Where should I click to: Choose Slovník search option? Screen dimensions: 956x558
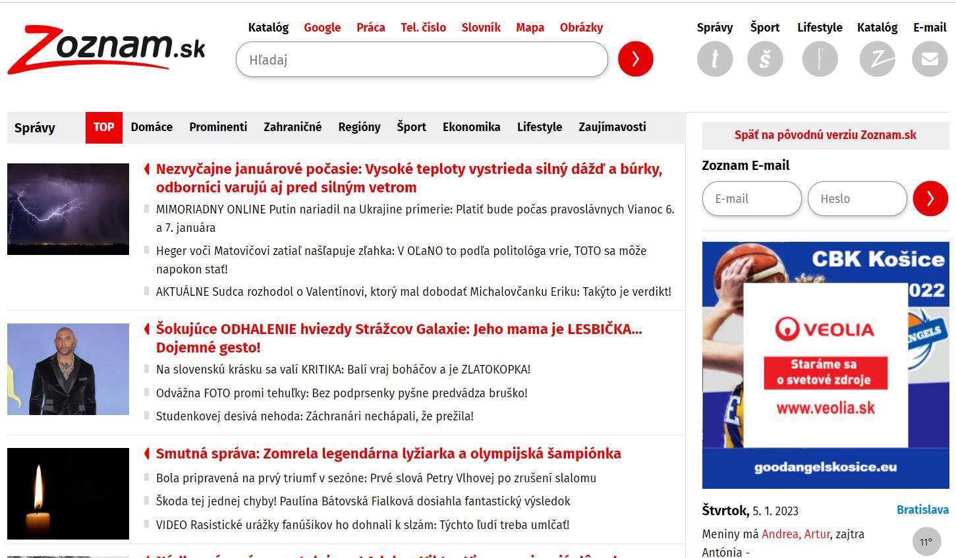click(481, 28)
